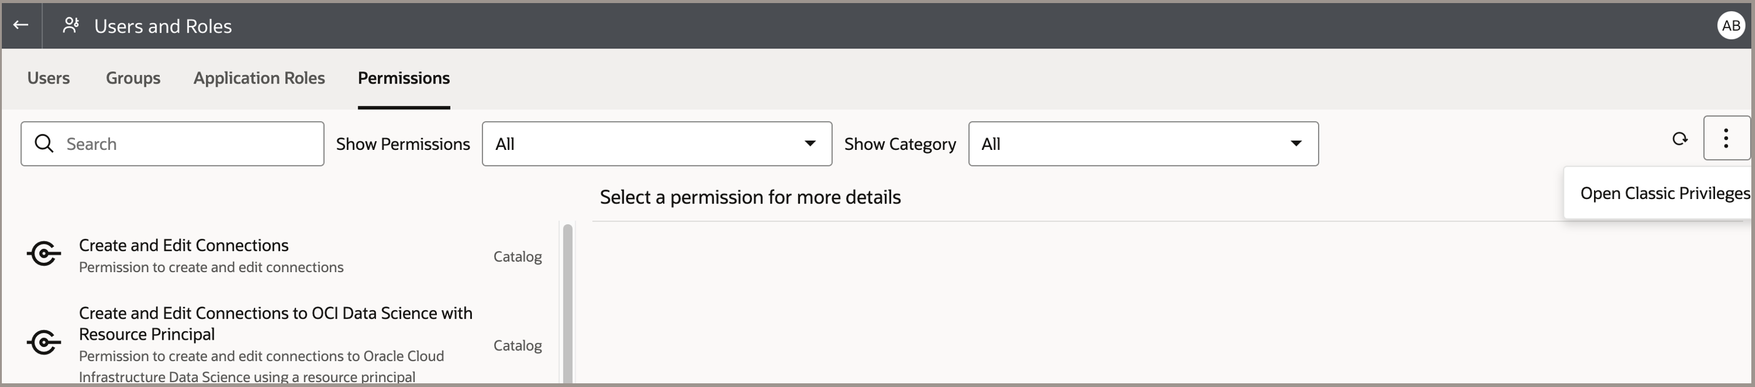
Task: Select the Permissions tab
Action: point(403,79)
